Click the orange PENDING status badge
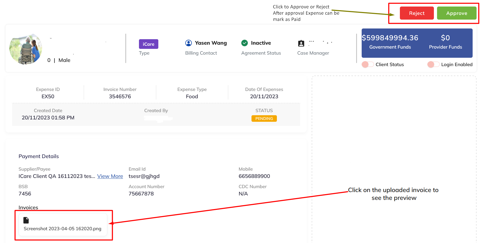This screenshot has width=481, height=243. coord(264,119)
